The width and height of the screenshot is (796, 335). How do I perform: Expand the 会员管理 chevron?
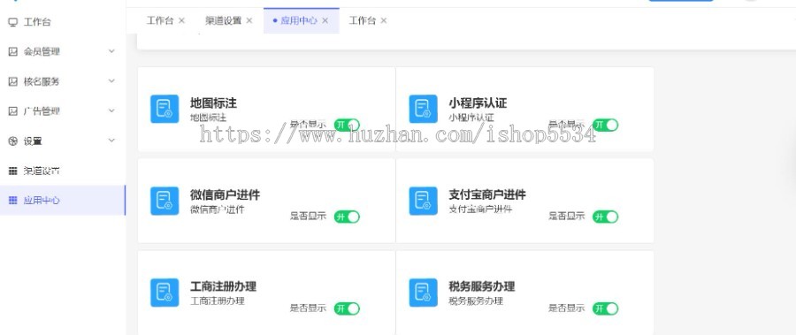click(111, 51)
